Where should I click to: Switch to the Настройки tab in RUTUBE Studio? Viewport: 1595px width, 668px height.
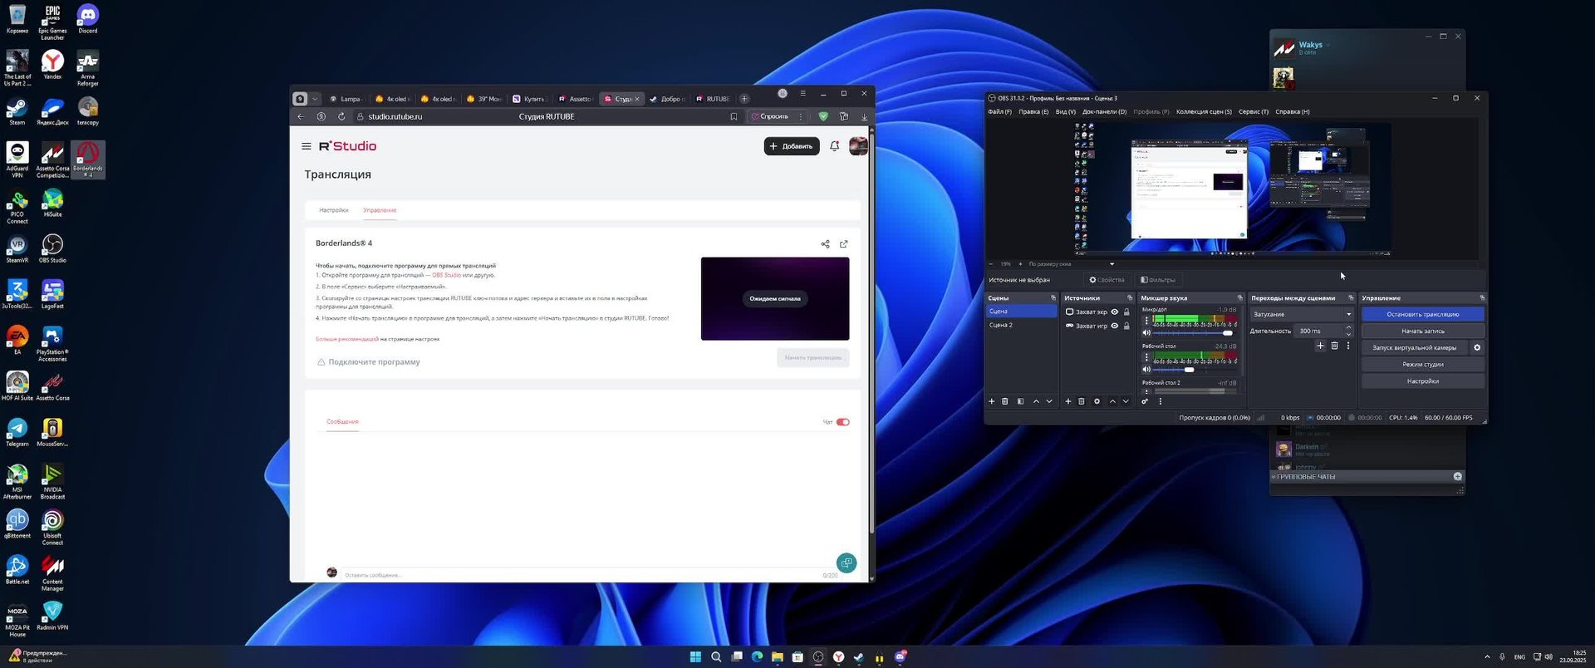coord(334,210)
